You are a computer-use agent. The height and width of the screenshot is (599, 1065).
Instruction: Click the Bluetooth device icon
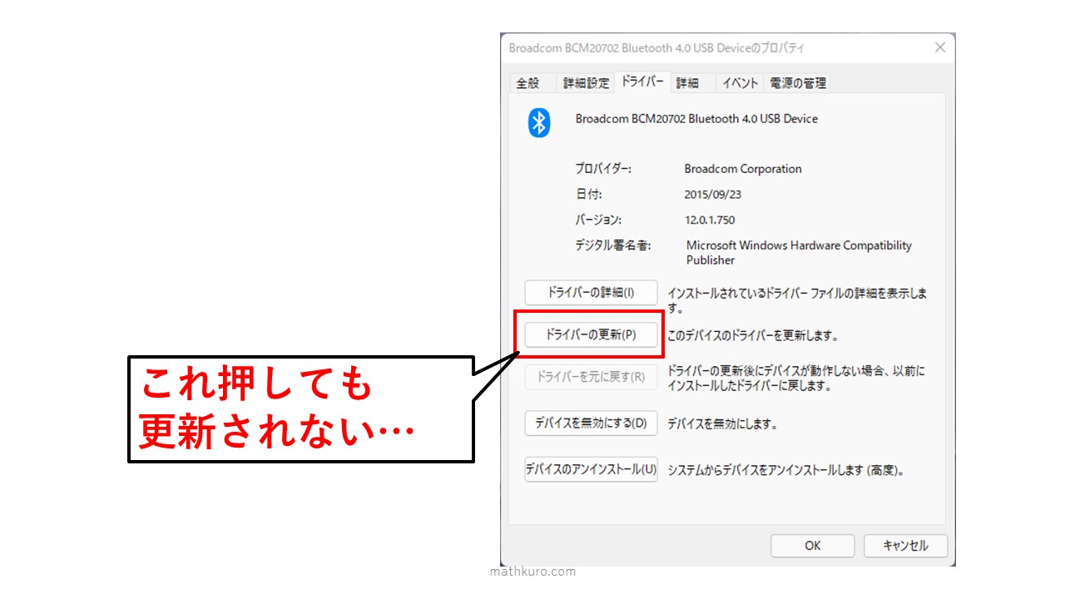click(x=539, y=122)
